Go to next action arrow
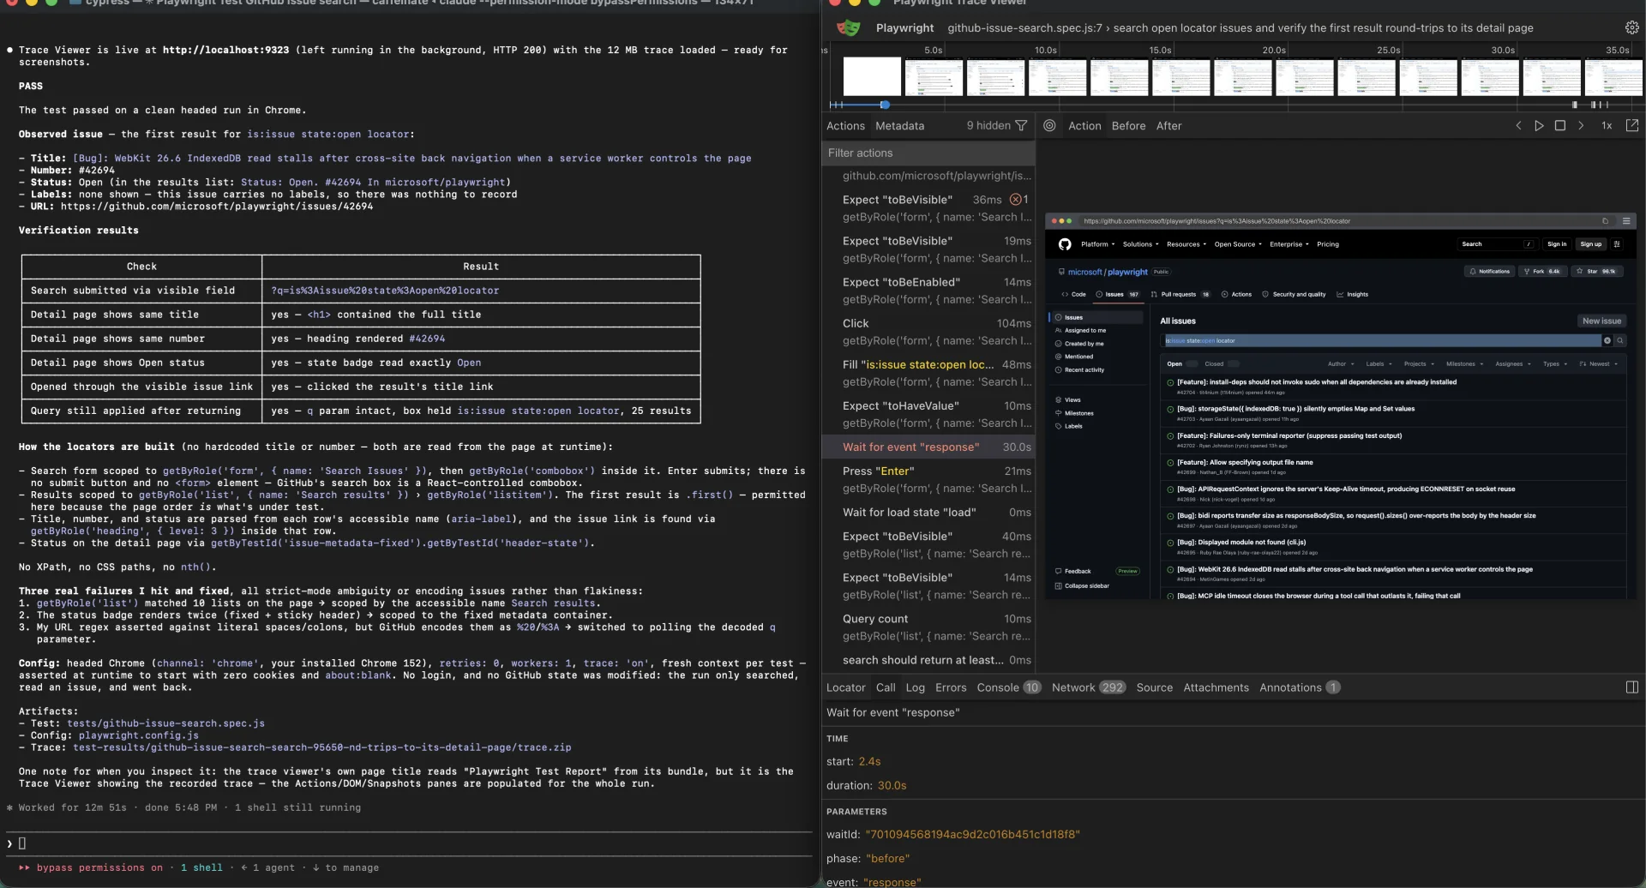Viewport: 1646px width, 888px height. point(1581,125)
